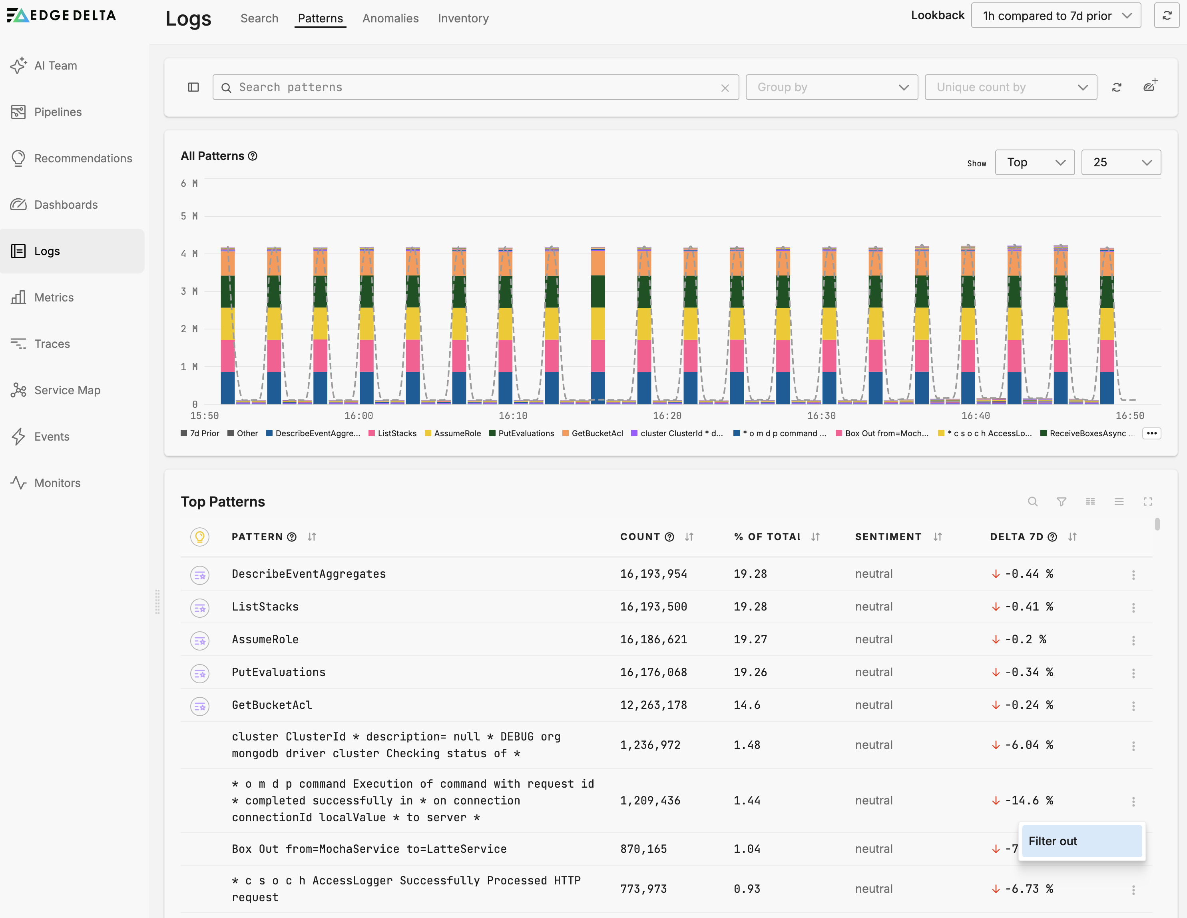Open the Lookback dropdown
This screenshot has width=1187, height=918.
pos(1055,15)
